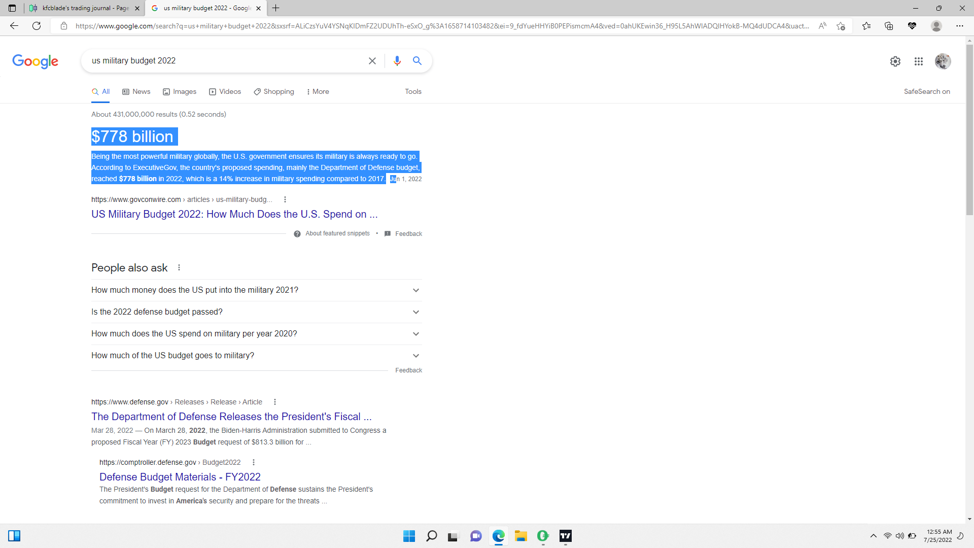
Task: Open the Google apps grid
Action: [x=919, y=61]
